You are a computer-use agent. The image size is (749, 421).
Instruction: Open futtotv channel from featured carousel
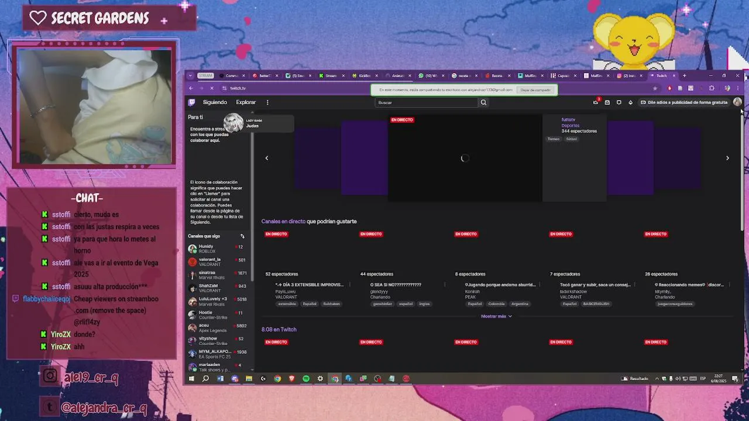pos(568,120)
